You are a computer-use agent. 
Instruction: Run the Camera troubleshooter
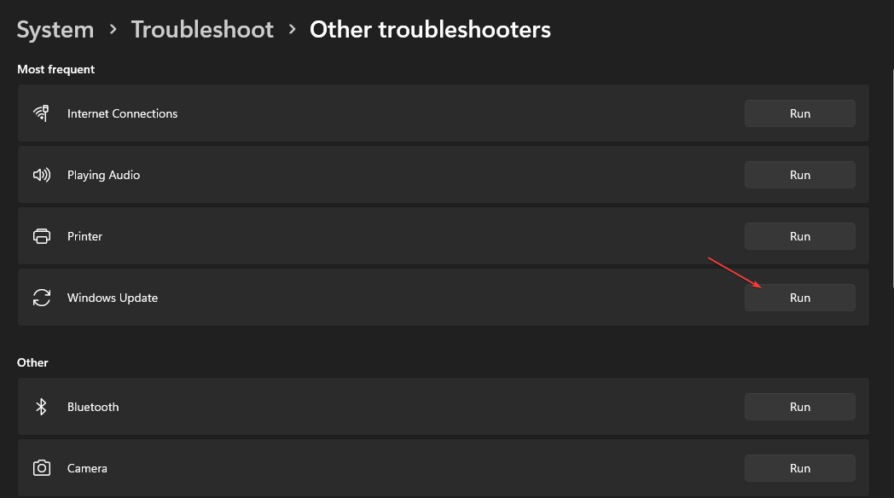click(x=799, y=468)
